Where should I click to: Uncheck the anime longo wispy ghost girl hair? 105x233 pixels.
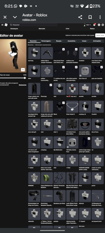tap(89, 139)
